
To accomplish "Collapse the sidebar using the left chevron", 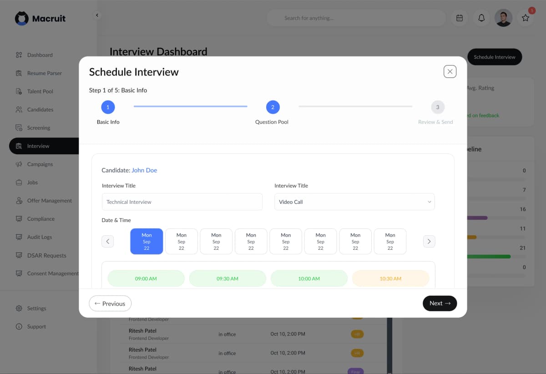I will (x=97, y=15).
